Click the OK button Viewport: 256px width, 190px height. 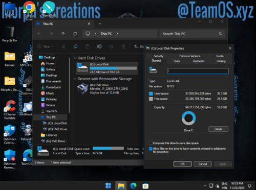click(183, 164)
